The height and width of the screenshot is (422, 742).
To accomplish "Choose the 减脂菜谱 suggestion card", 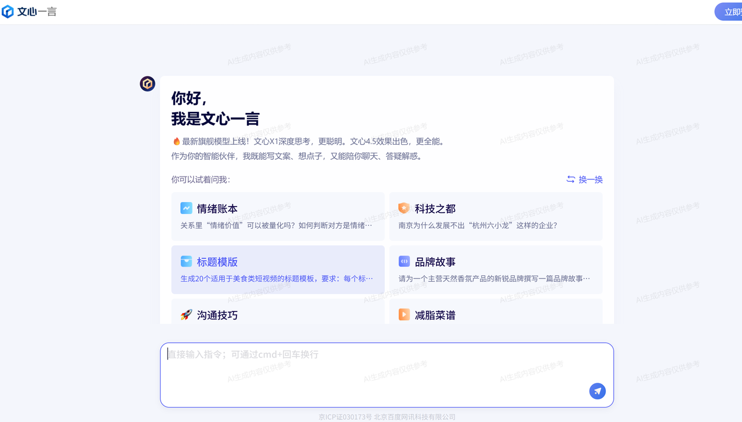I will (x=496, y=311).
